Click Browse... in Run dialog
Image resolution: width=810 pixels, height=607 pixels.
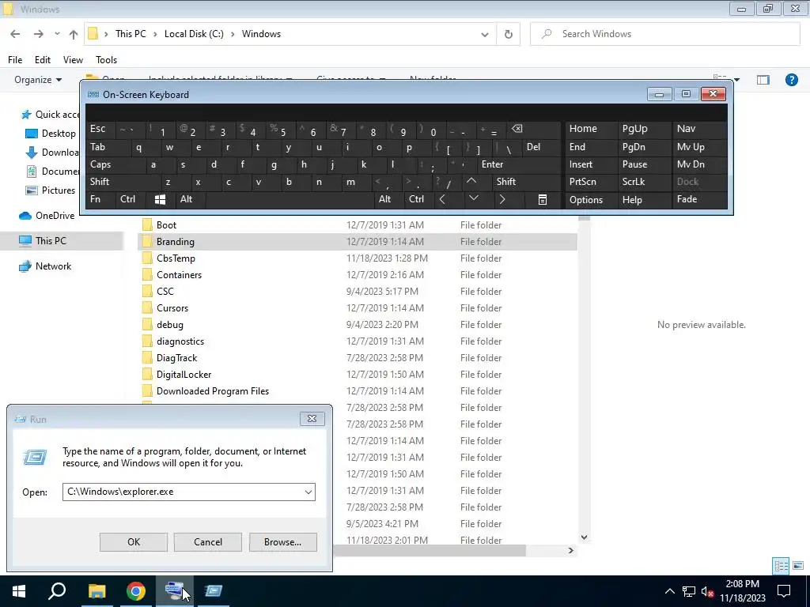pyautogui.click(x=282, y=542)
